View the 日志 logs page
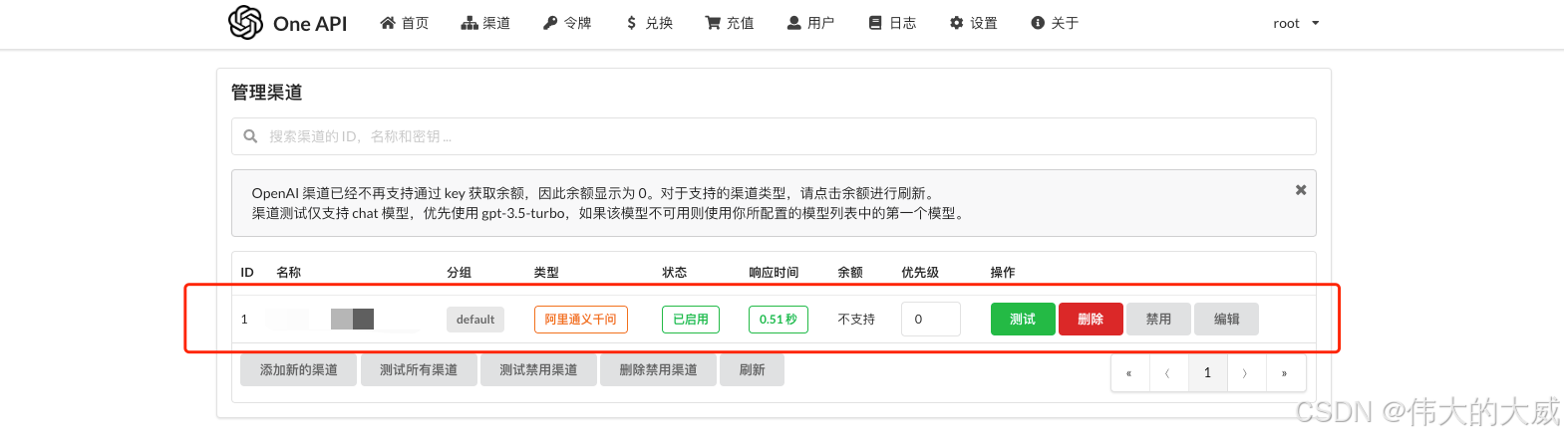 892,23
